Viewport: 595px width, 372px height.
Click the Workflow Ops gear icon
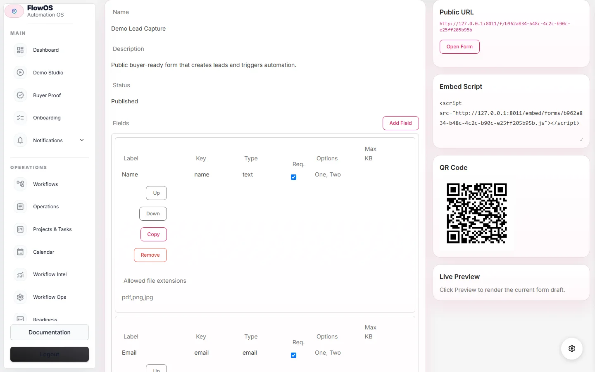20,297
